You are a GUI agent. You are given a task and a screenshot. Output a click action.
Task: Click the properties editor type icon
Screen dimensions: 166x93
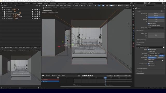134,5
